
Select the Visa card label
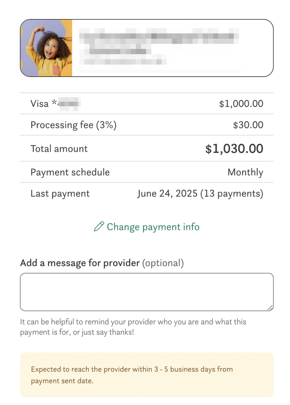(39, 104)
